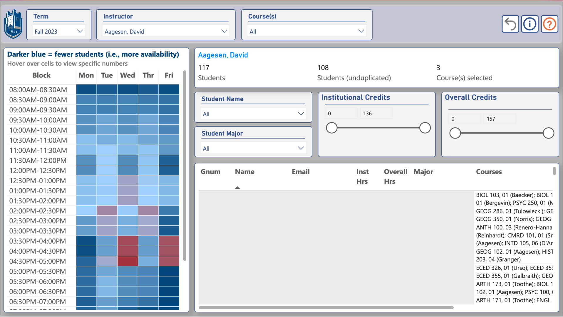Open the Student Major dropdown

(253, 149)
